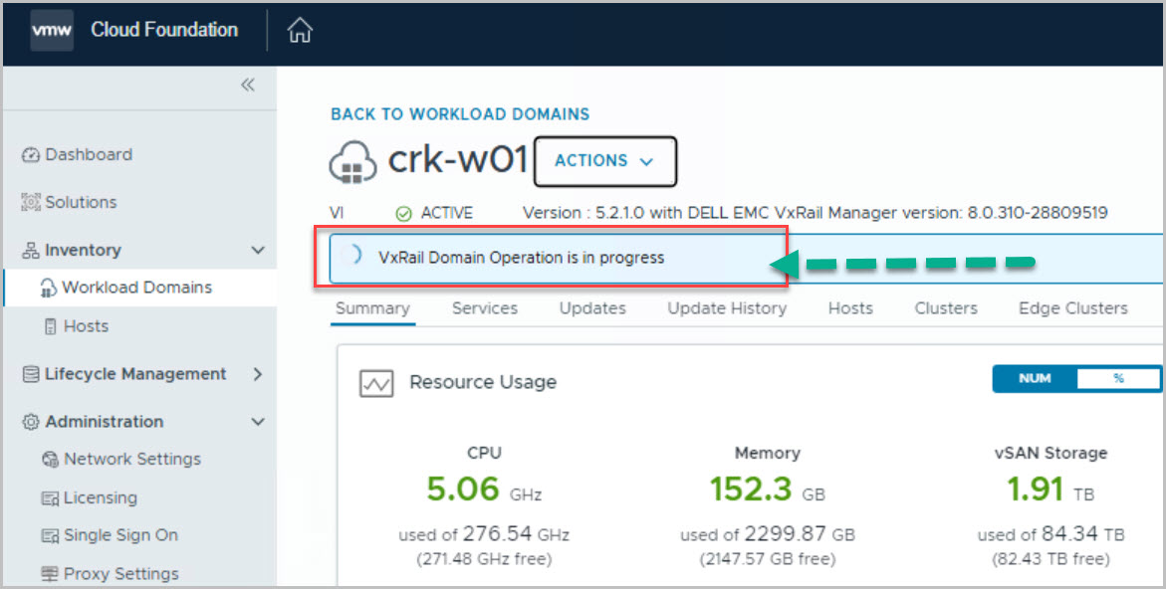This screenshot has height=589, width=1166.
Task: Click the Resource Usage heading
Action: pyautogui.click(x=483, y=382)
